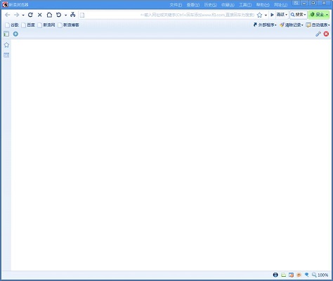Go to the home page icon
This screenshot has height=281, width=333.
49,15
